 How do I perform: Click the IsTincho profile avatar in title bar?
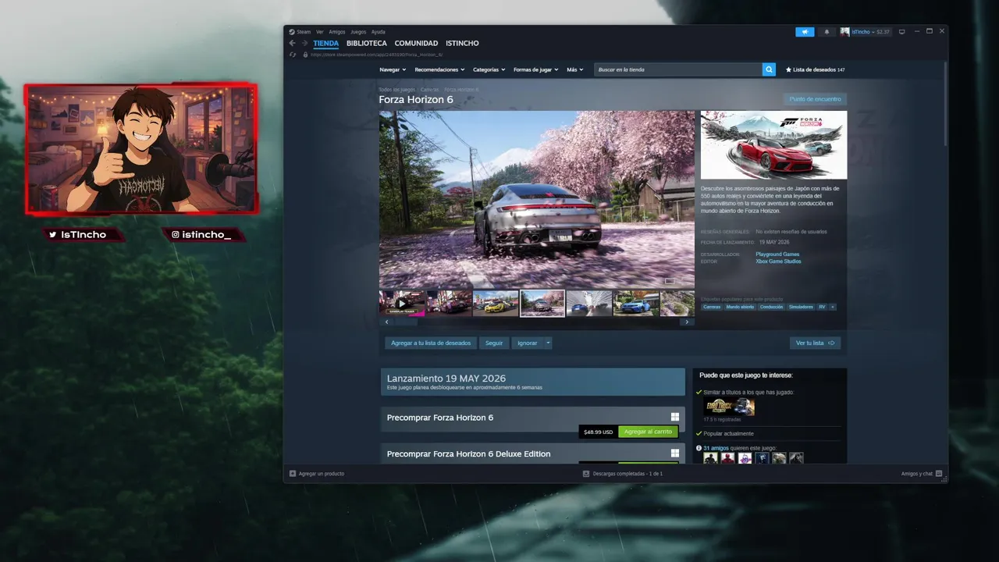844,32
